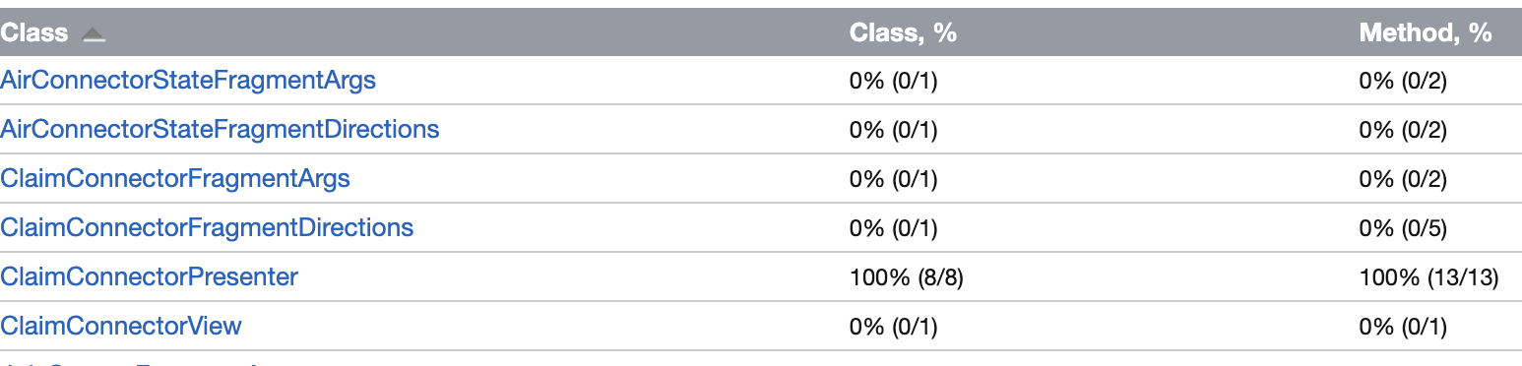Click class coverage cell of ClaimConnectorFragmentDirections row

pyautogui.click(x=893, y=228)
